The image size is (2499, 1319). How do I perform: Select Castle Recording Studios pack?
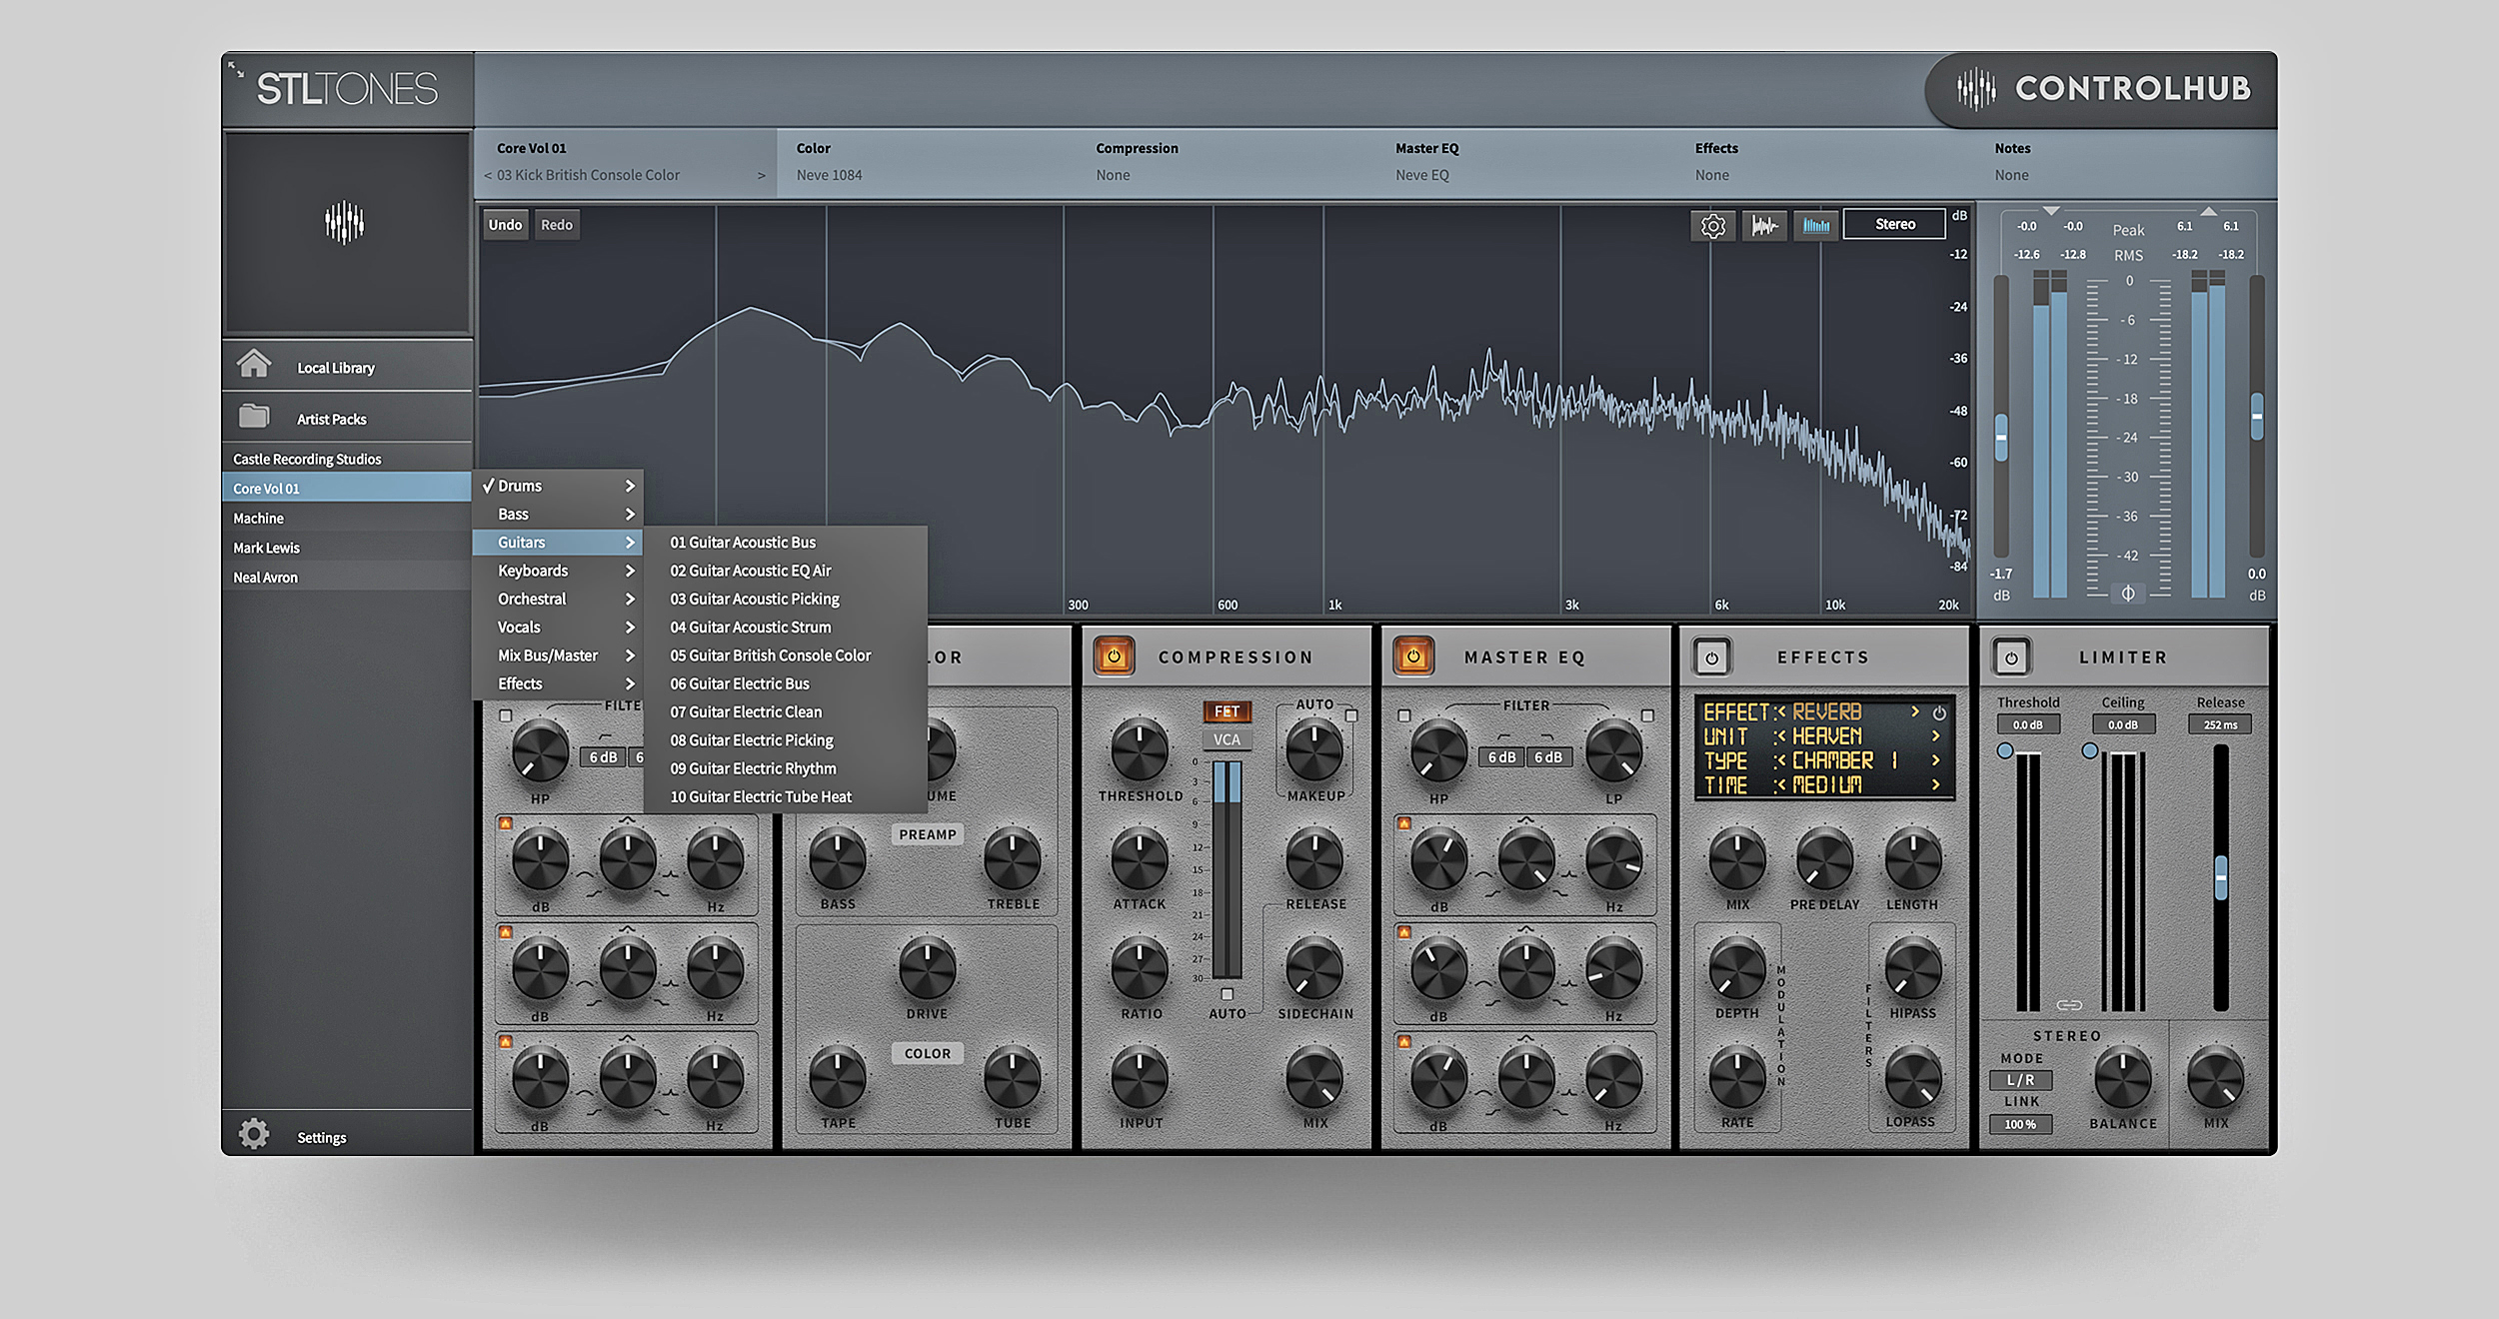347,459
